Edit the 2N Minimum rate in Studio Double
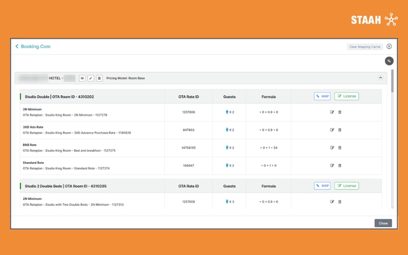The width and height of the screenshot is (408, 255). (x=332, y=112)
